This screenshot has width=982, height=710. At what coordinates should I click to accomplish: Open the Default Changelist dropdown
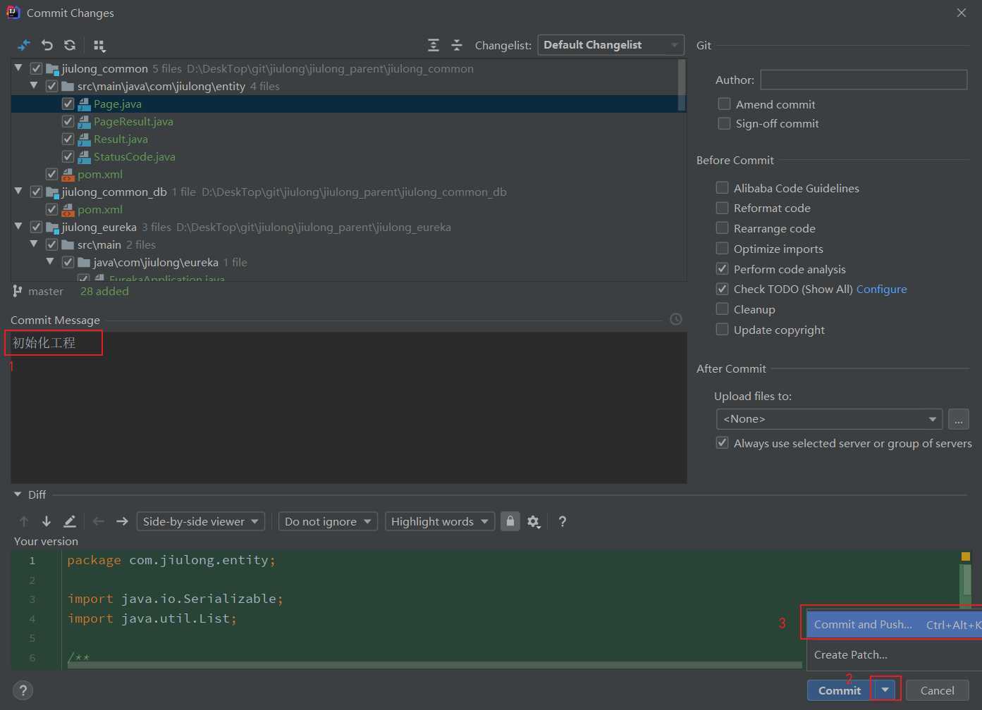tap(610, 45)
